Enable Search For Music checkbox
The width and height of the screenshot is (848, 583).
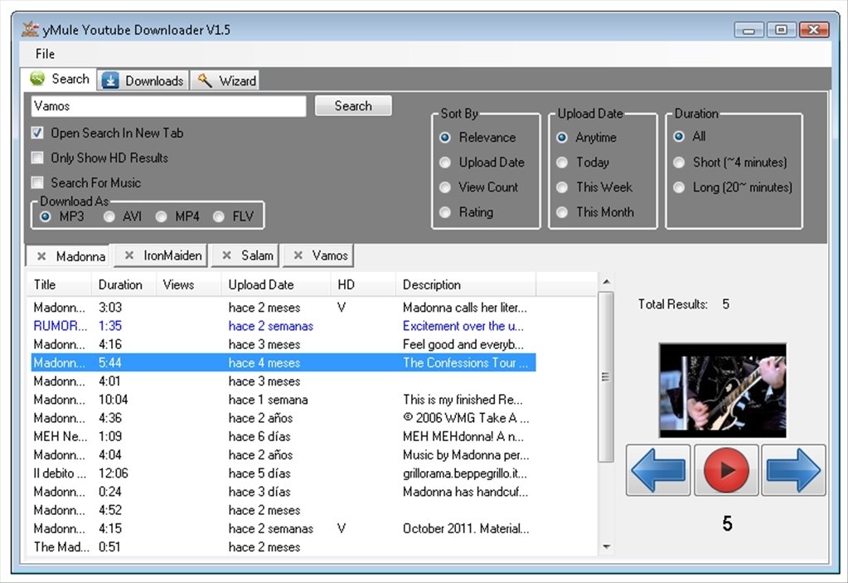pyautogui.click(x=37, y=182)
